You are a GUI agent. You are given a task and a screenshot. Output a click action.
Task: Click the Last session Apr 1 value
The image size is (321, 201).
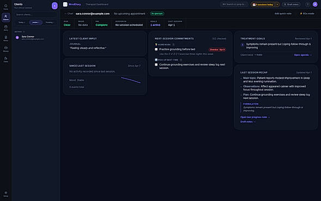pos(172,25)
